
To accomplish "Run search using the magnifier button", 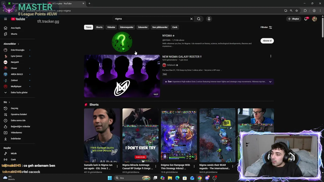I will point(199,19).
